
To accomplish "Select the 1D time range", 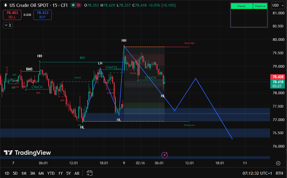I will (x=7, y=173).
